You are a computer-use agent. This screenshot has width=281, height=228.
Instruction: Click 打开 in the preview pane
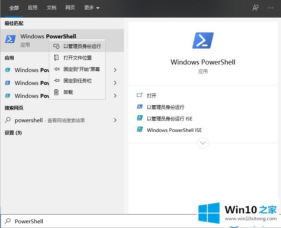pyautogui.click(x=151, y=96)
